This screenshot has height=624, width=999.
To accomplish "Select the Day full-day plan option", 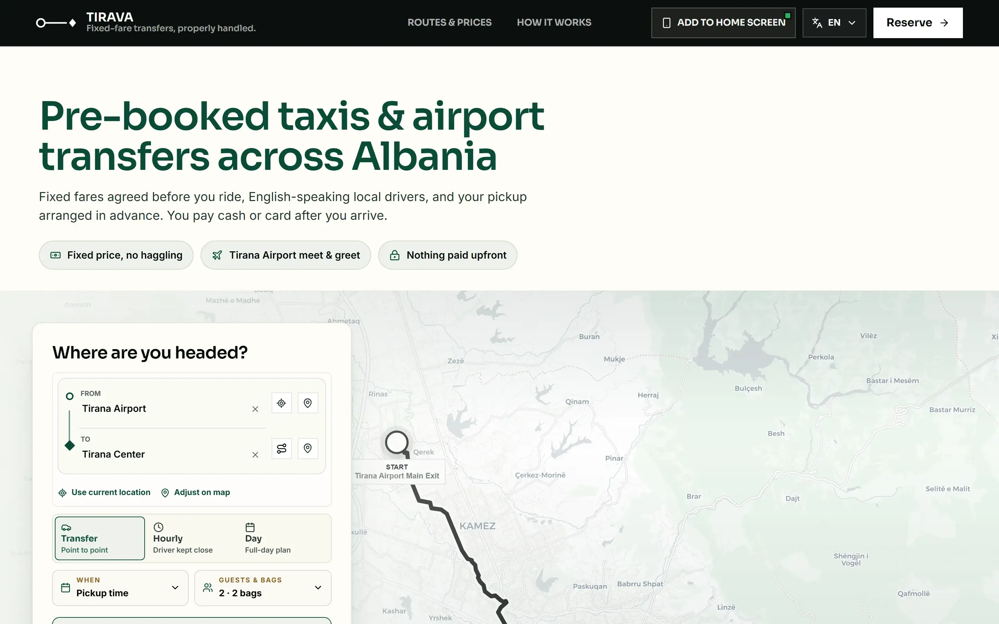I will pos(284,538).
